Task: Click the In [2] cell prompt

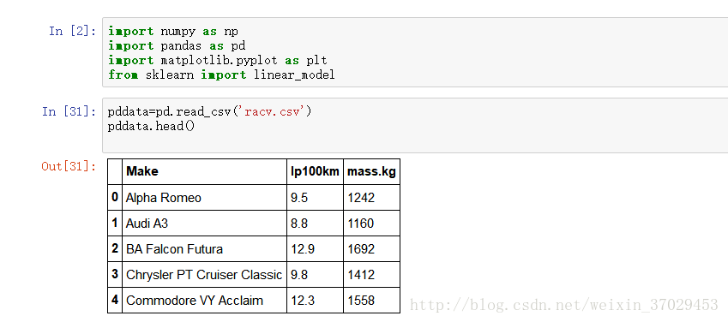Action: pos(72,32)
